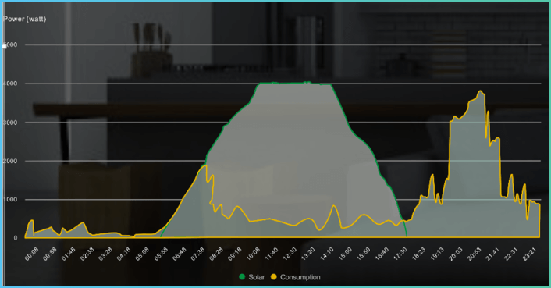Select the 11:40 time label
The image size is (551, 288).
[x=272, y=254]
